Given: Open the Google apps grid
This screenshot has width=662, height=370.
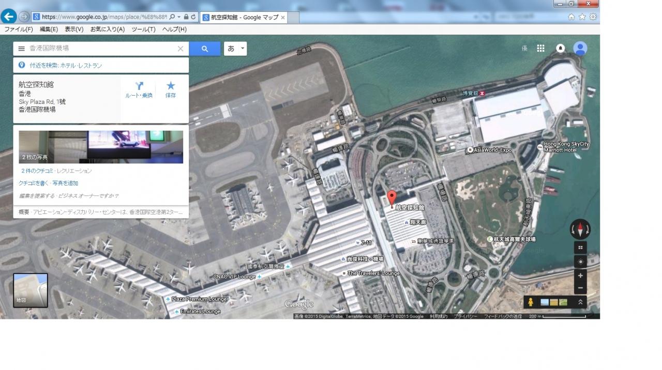Looking at the screenshot, I should pyautogui.click(x=540, y=48).
